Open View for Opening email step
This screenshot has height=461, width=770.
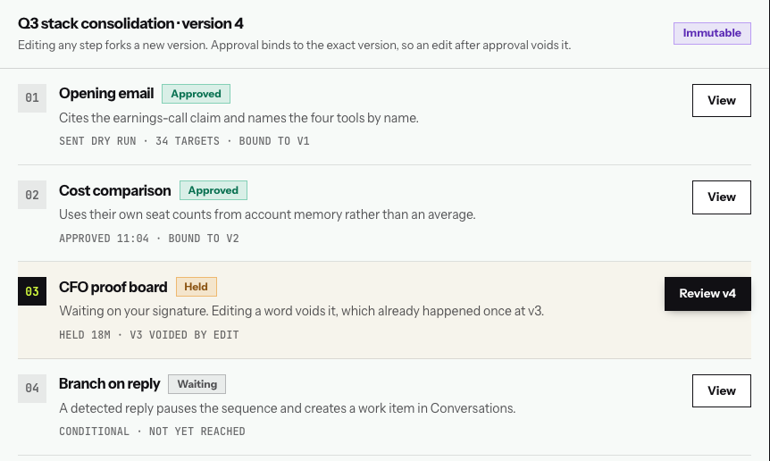[x=722, y=100]
